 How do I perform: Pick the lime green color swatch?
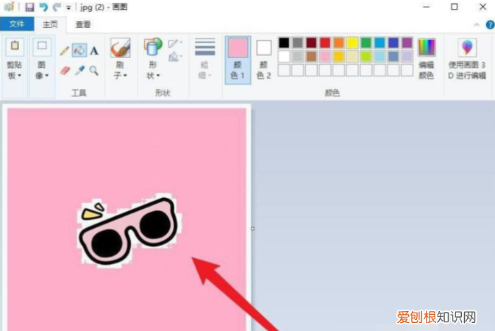point(366,57)
